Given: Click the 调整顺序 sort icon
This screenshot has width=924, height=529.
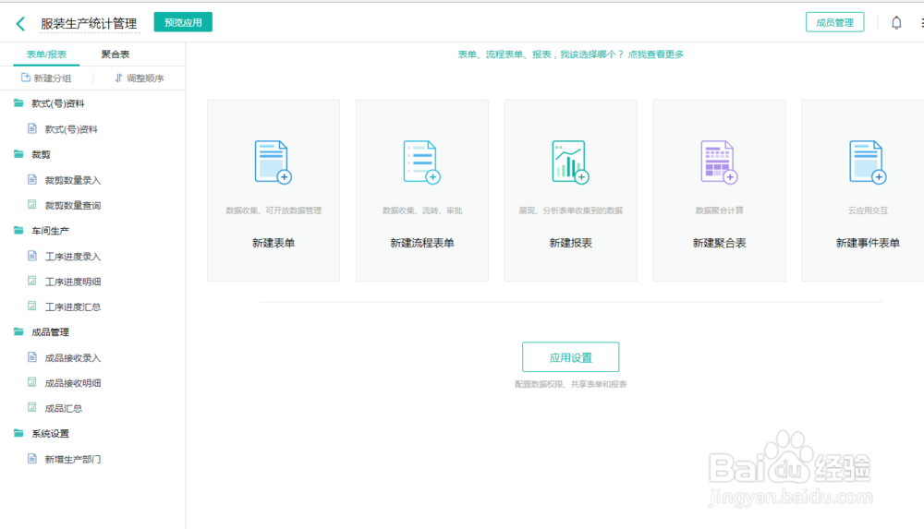Looking at the screenshot, I should (x=118, y=78).
